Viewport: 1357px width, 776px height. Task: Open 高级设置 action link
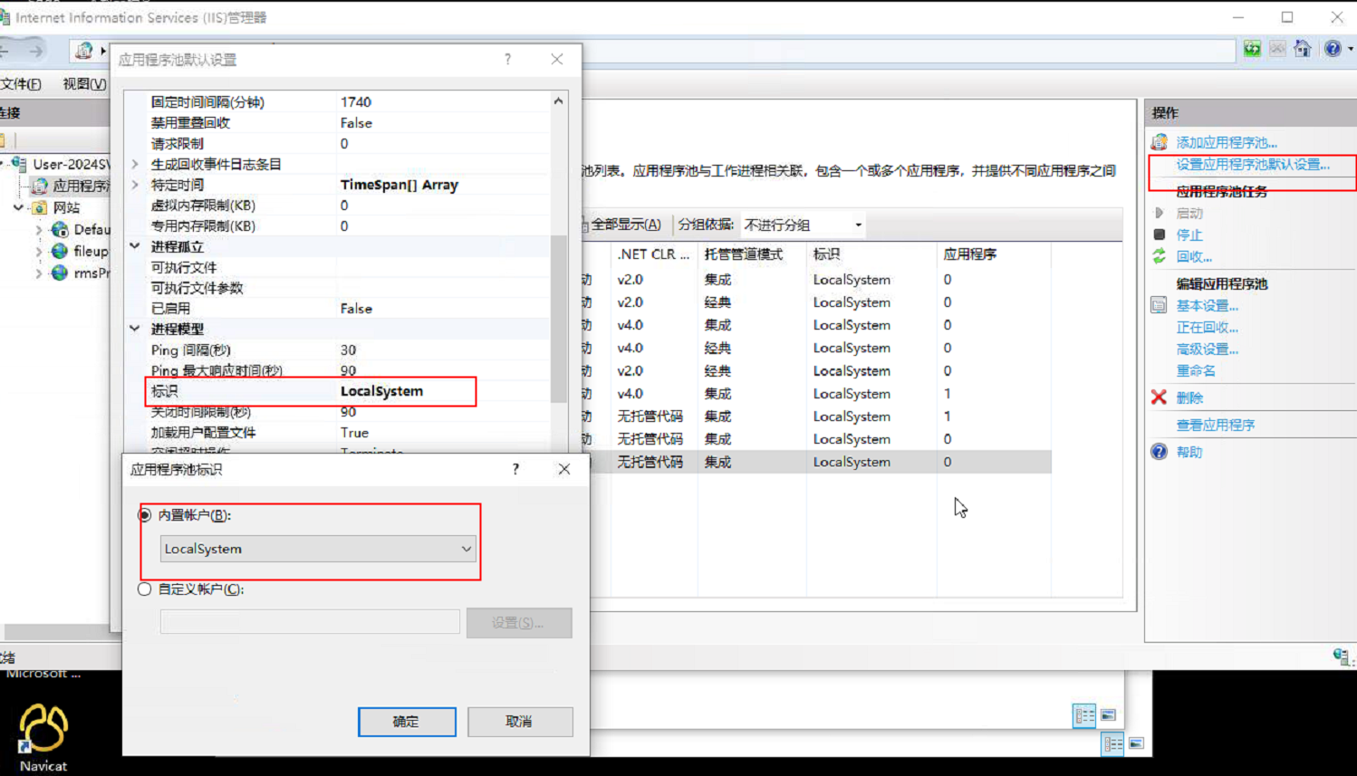[1207, 349]
